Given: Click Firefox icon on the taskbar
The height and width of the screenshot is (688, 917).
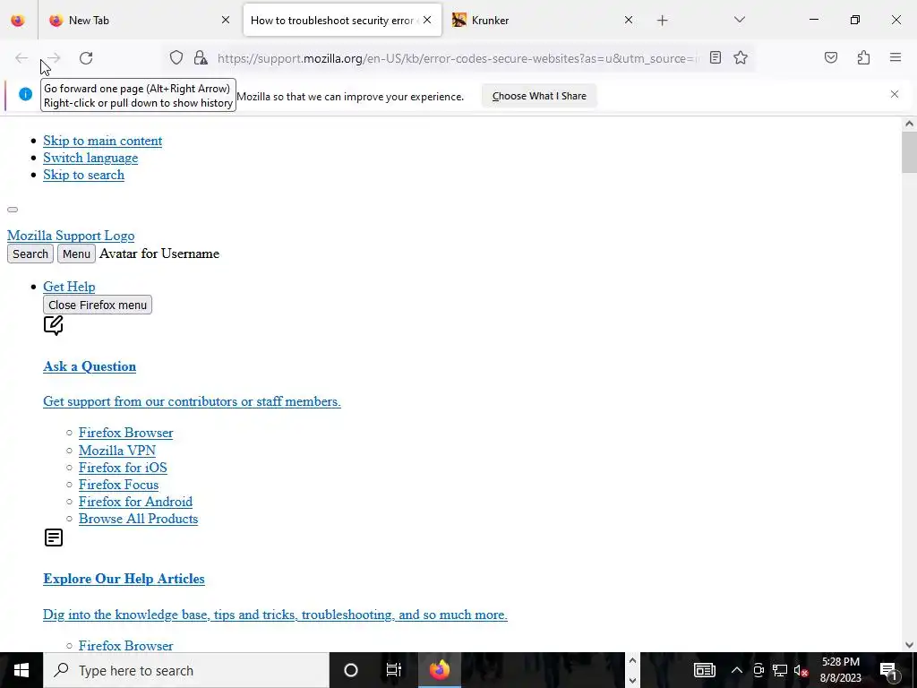Looking at the screenshot, I should 439,670.
